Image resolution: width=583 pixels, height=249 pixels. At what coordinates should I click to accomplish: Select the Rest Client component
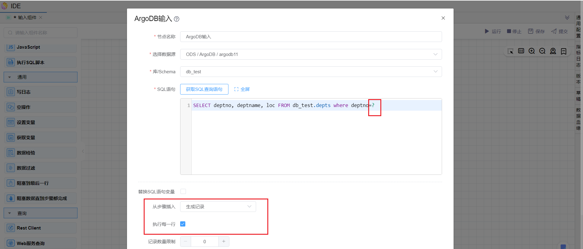(40, 228)
